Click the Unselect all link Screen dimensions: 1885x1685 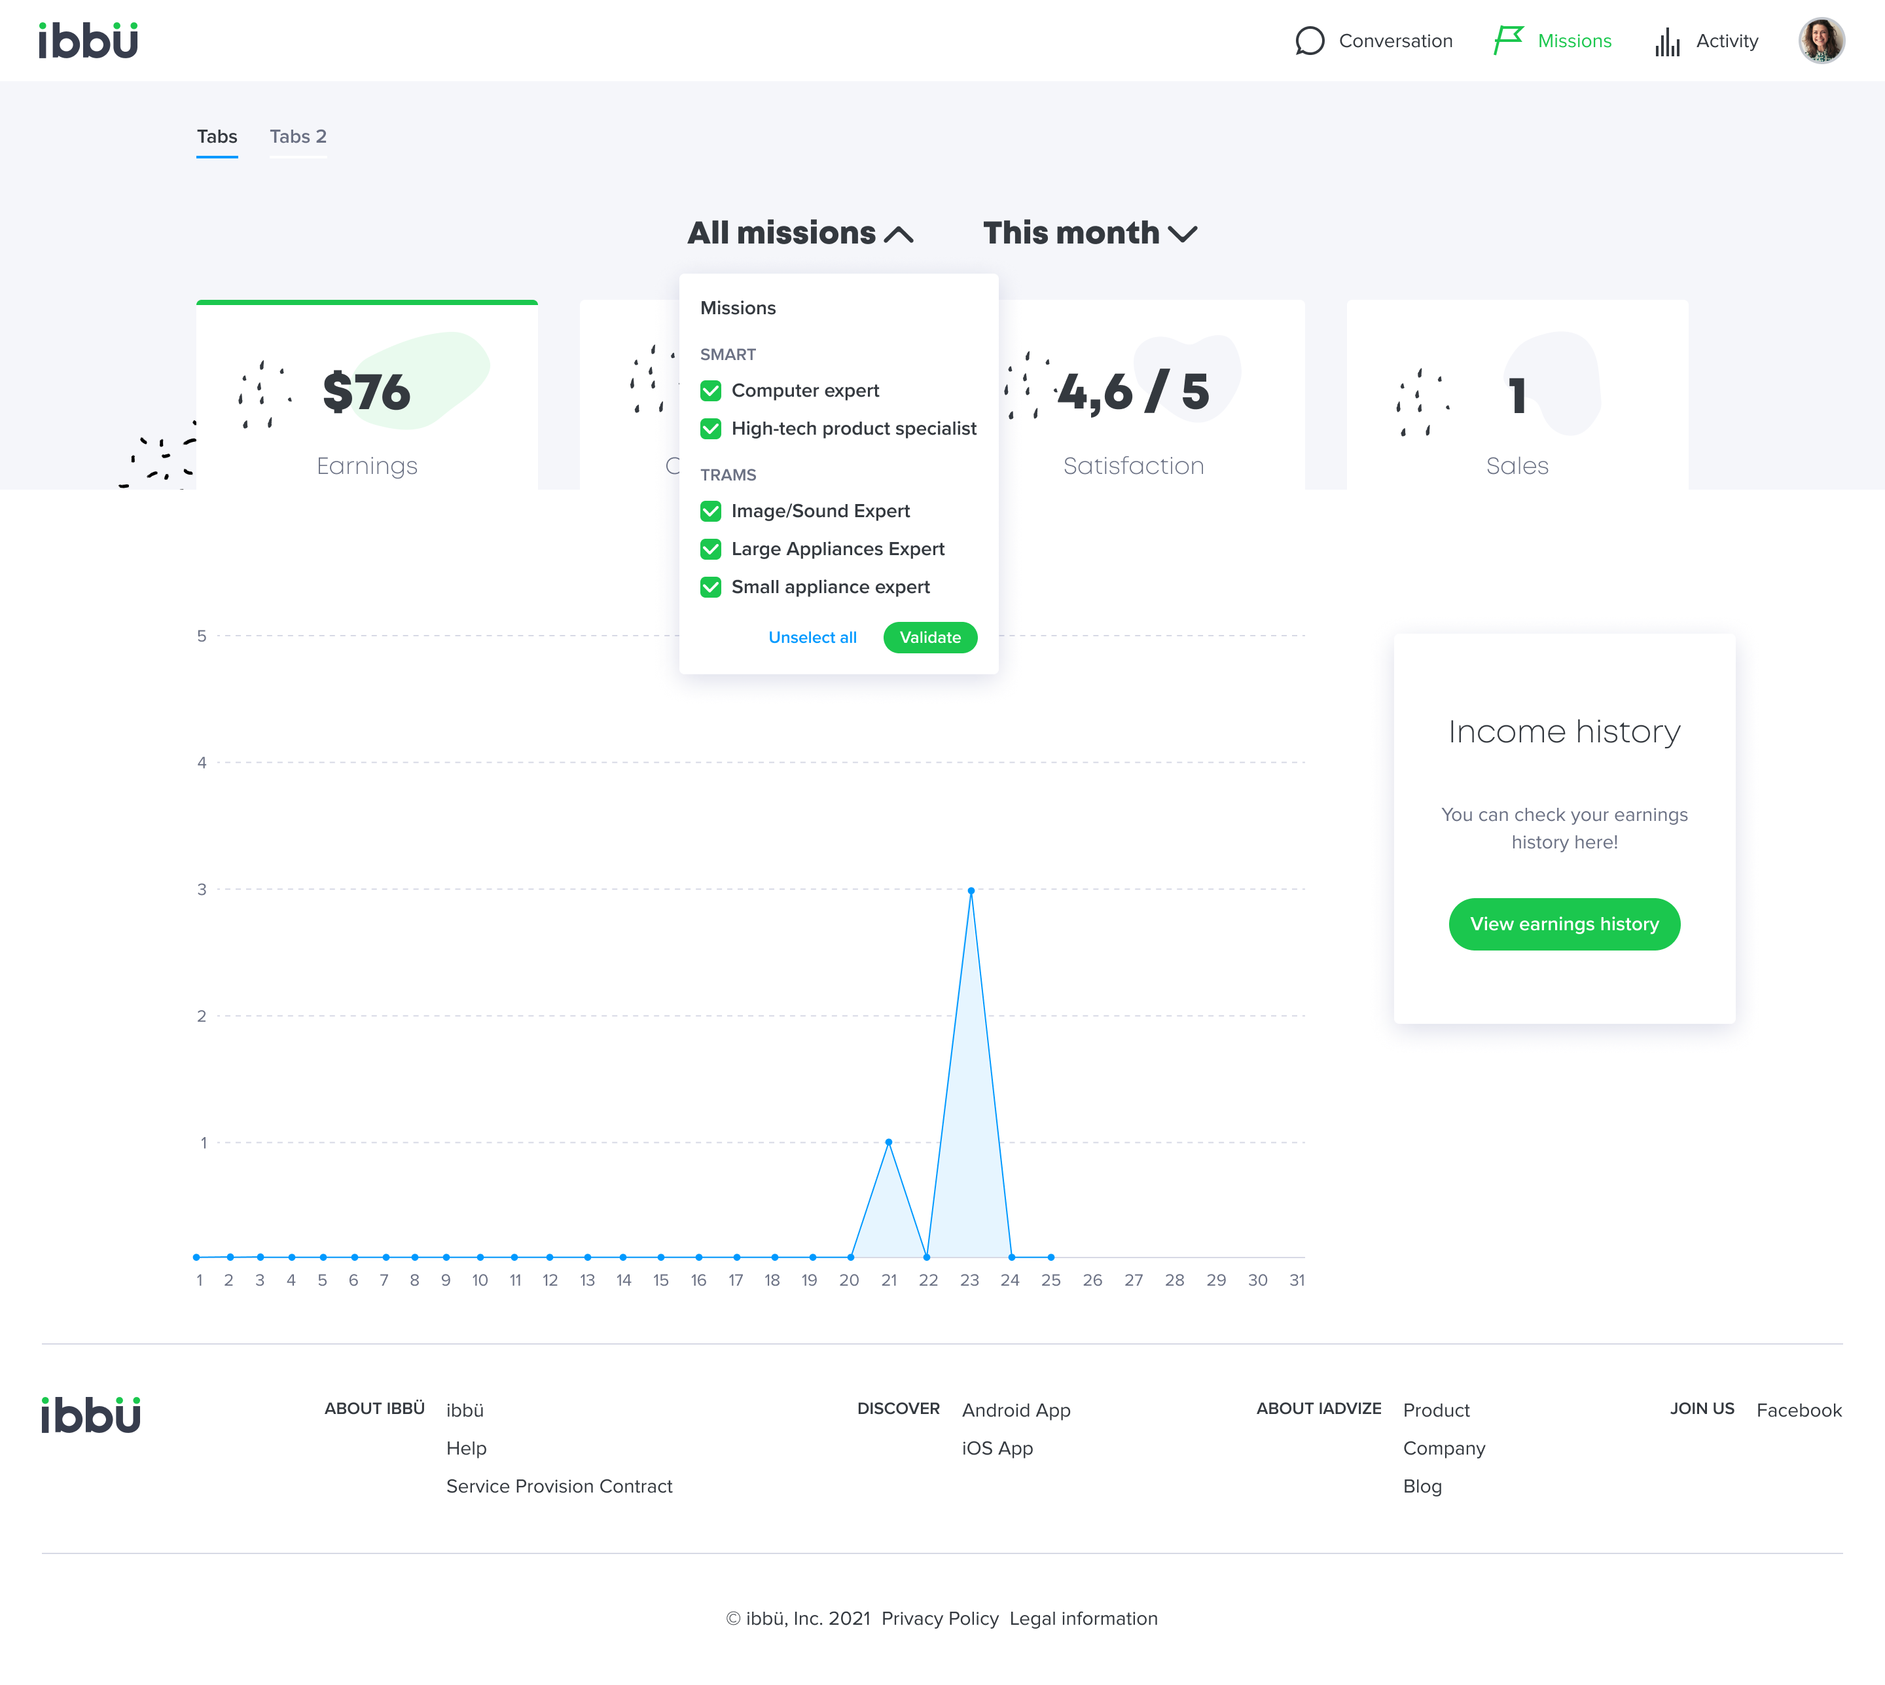[x=812, y=637]
